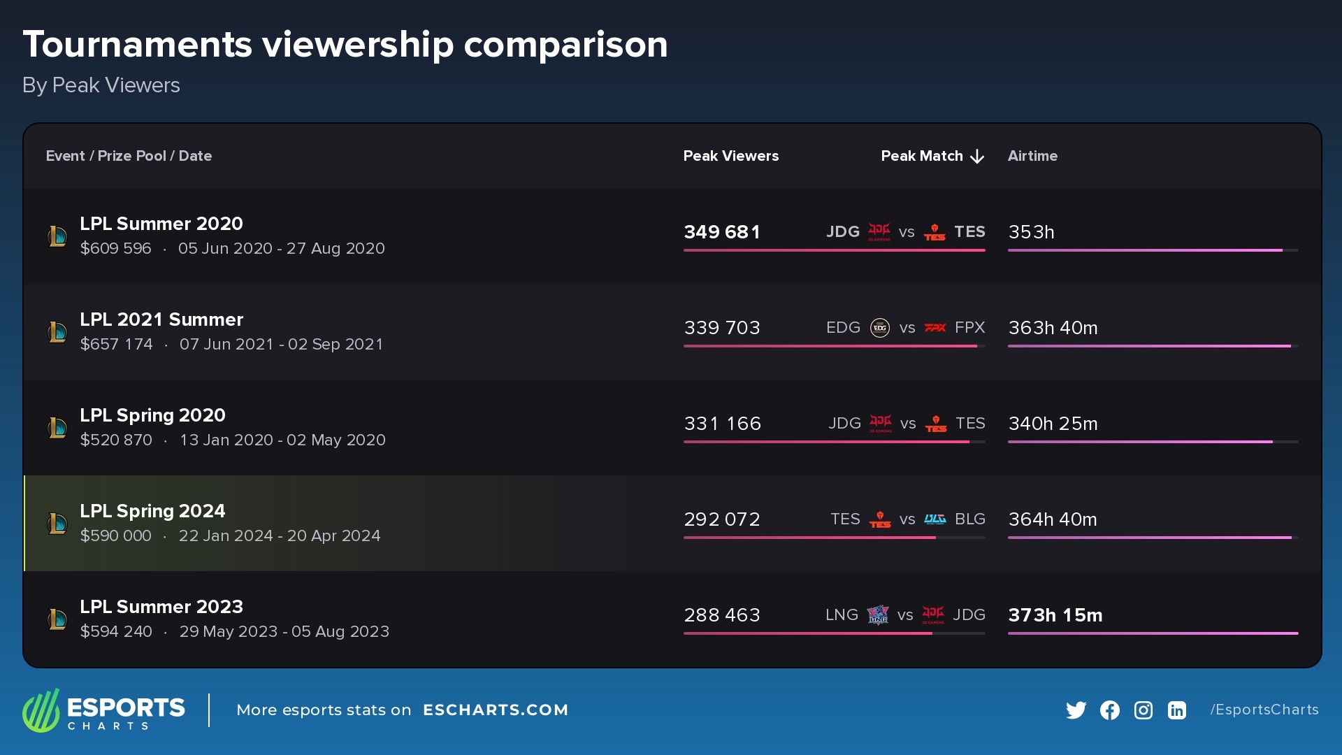Switch sorting to Event / Prize Pool / Date

pos(129,156)
